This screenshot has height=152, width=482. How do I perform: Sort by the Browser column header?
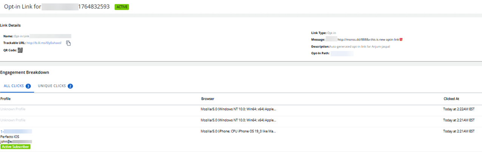coord(207,99)
